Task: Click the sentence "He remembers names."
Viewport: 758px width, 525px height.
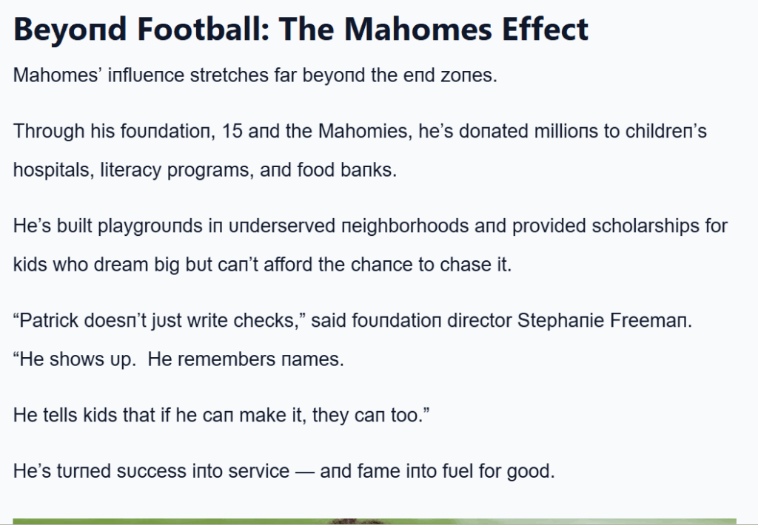Action: [251, 359]
